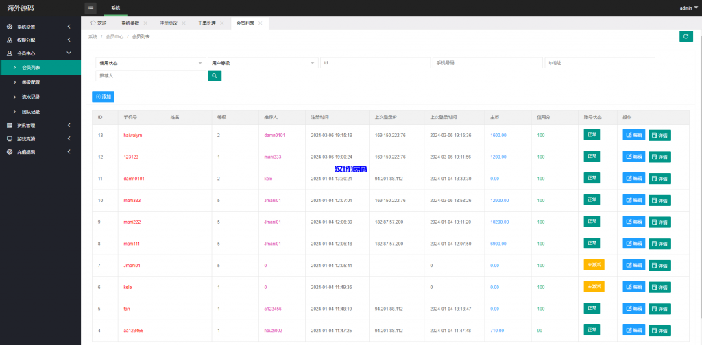Click the green refresh icon button
The image size is (702, 345).
pos(686,36)
